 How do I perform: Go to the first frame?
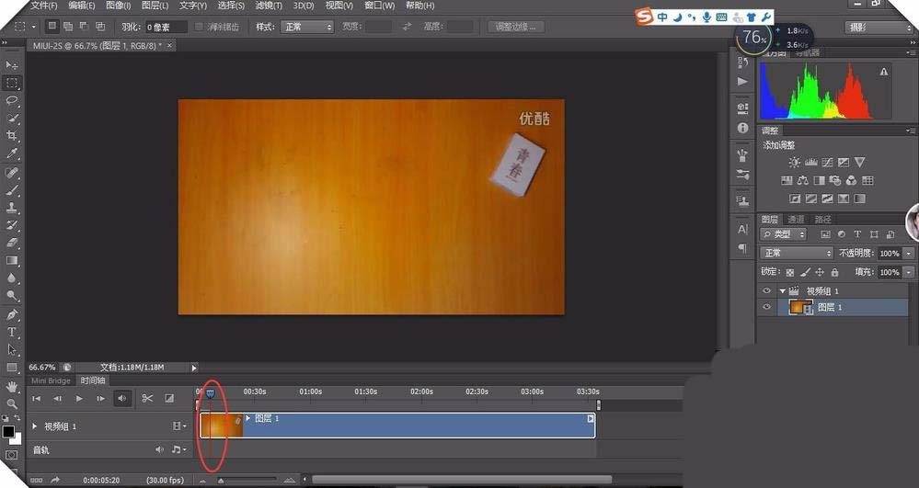pos(37,398)
